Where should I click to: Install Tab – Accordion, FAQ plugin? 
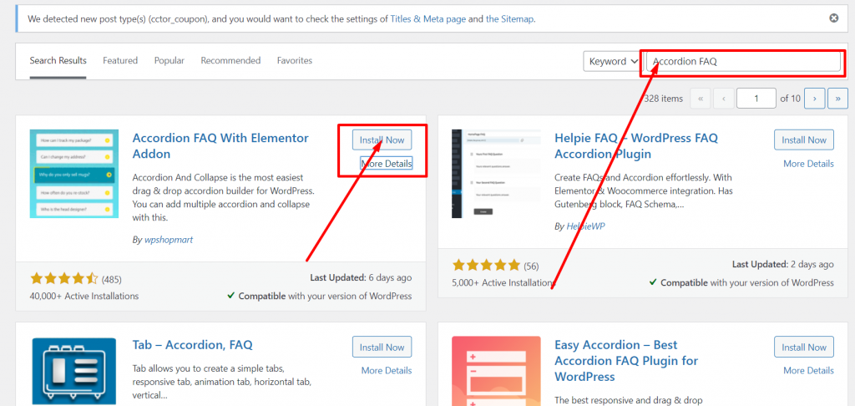(382, 347)
